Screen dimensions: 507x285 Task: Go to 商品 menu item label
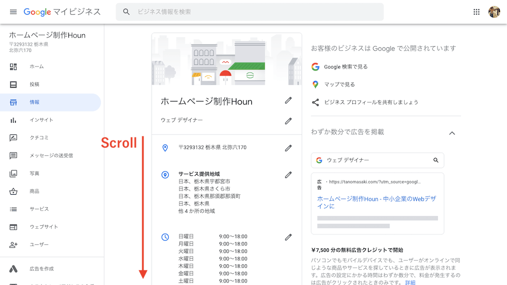[x=34, y=191]
